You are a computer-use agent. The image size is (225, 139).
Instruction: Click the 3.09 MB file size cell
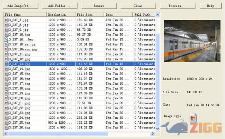83,39
